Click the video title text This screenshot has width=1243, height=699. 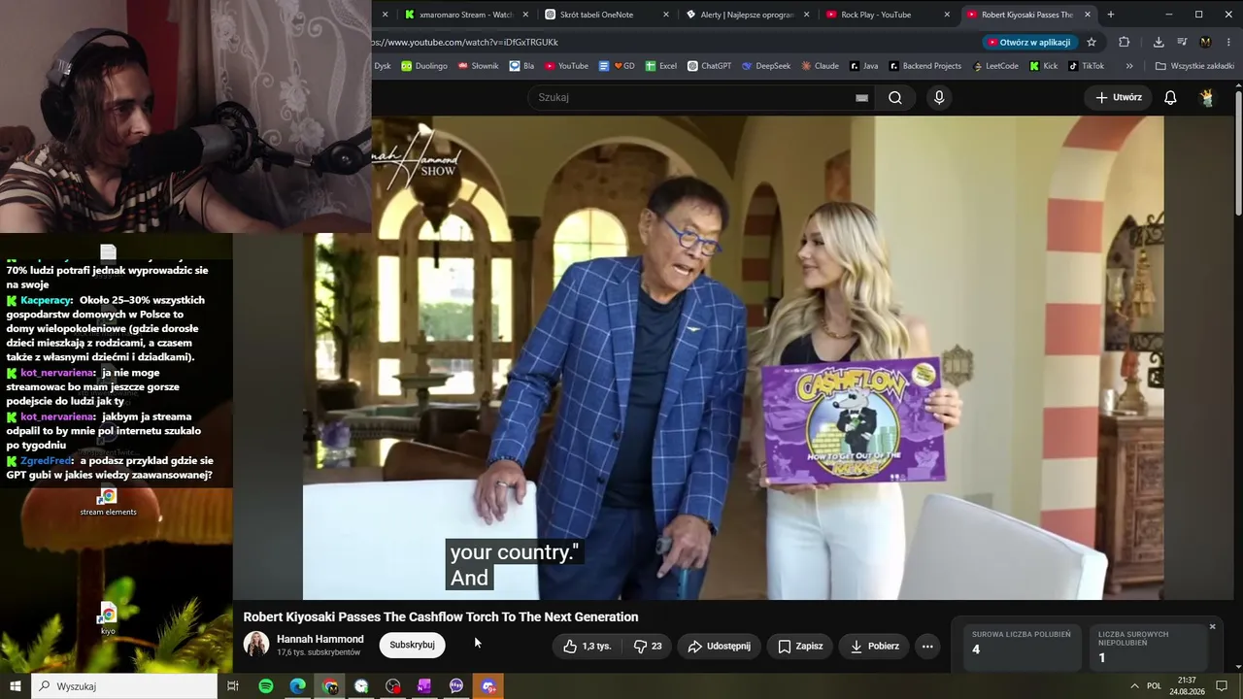[x=440, y=616]
